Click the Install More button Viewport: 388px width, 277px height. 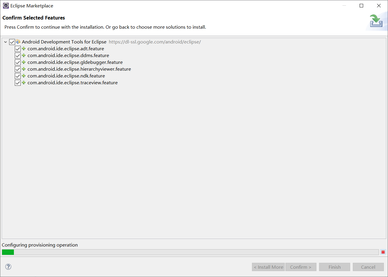(x=268, y=267)
